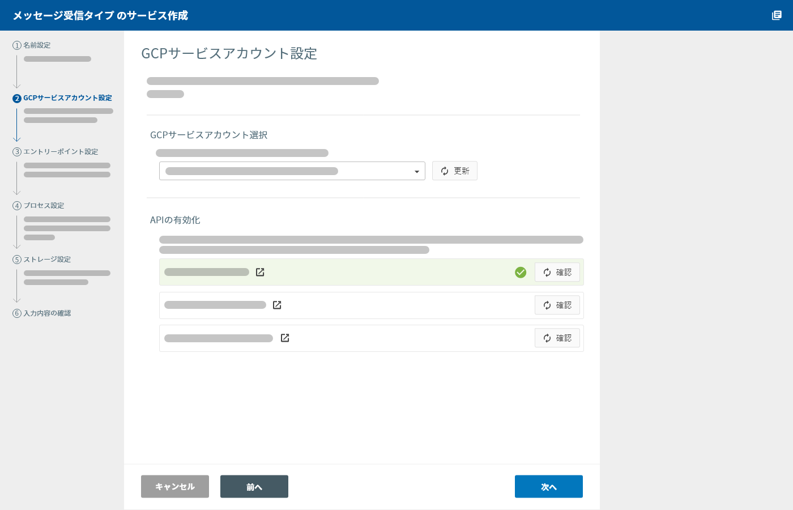Image resolution: width=793 pixels, height=510 pixels.
Task: Select step 2 GCPサービスアカウント設定 in sidebar
Action: (62, 98)
